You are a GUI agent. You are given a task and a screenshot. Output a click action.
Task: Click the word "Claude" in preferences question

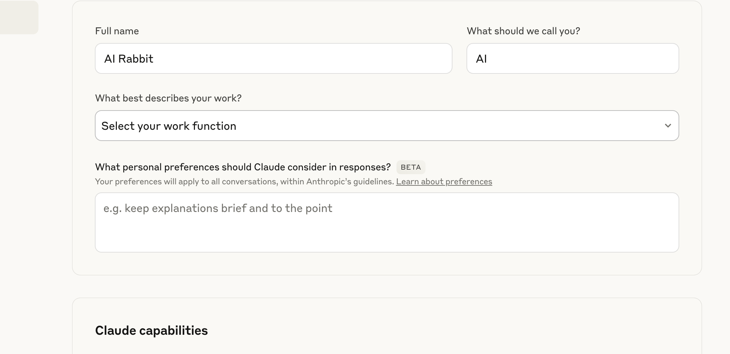coord(269,167)
